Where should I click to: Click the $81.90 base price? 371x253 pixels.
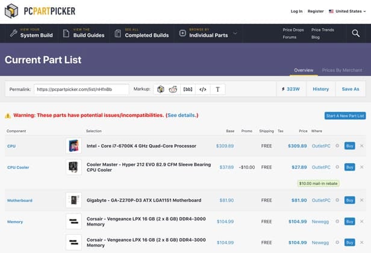tap(226, 200)
